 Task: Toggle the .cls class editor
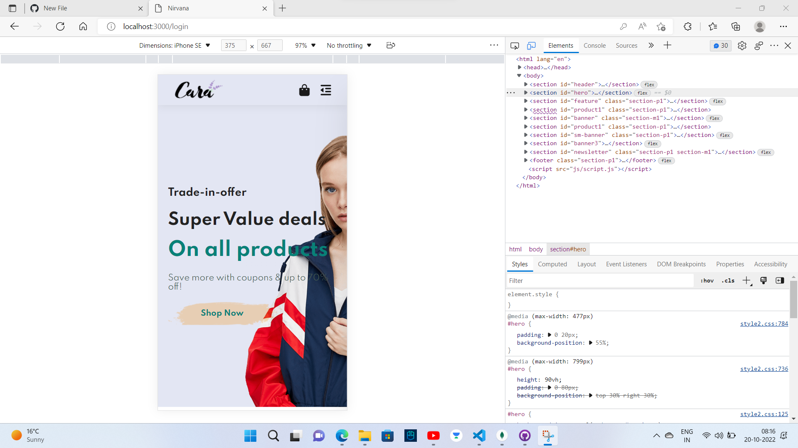(728, 281)
